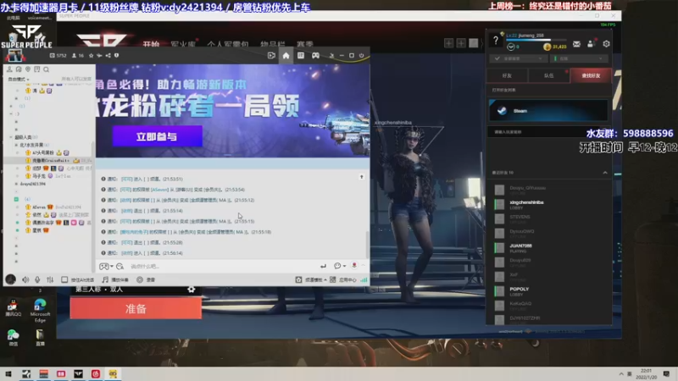678x381 pixels.
Task: Toggle the Alt push-to-talk checkbox
Action: pos(64,280)
